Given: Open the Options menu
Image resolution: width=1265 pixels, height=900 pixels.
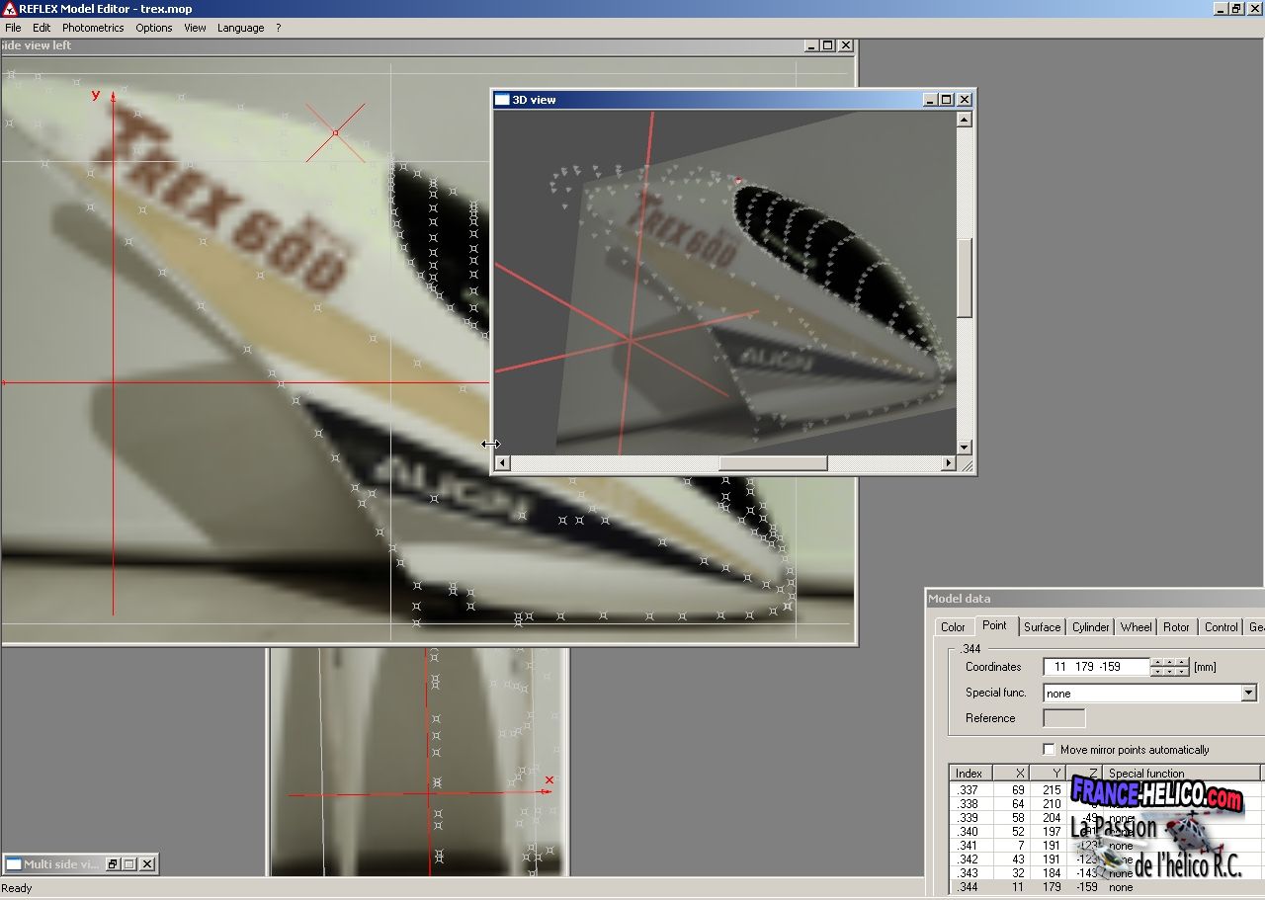Looking at the screenshot, I should click(154, 28).
